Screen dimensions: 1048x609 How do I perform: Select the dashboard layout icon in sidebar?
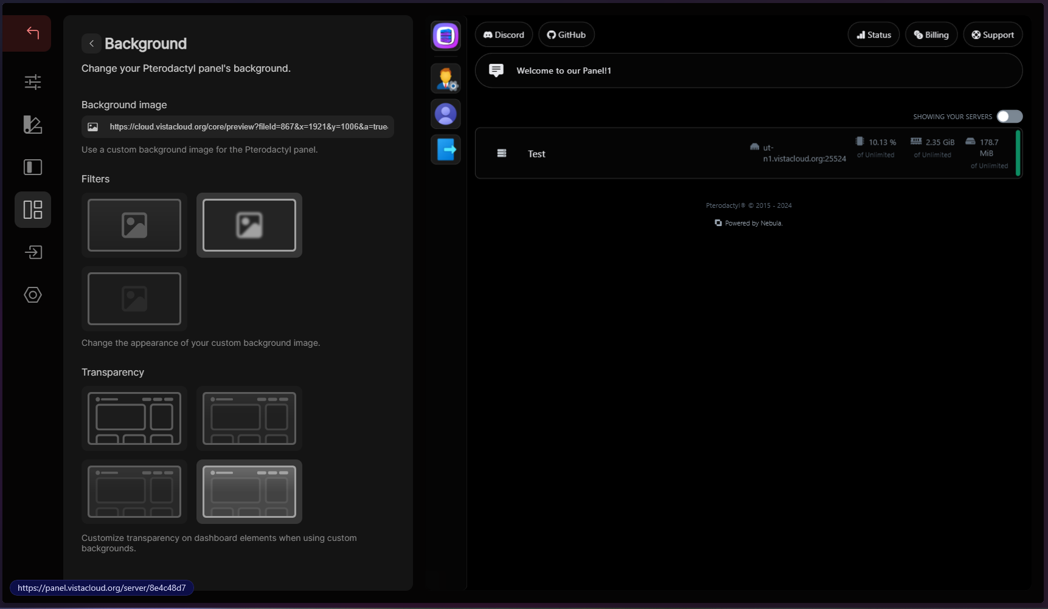[33, 210]
